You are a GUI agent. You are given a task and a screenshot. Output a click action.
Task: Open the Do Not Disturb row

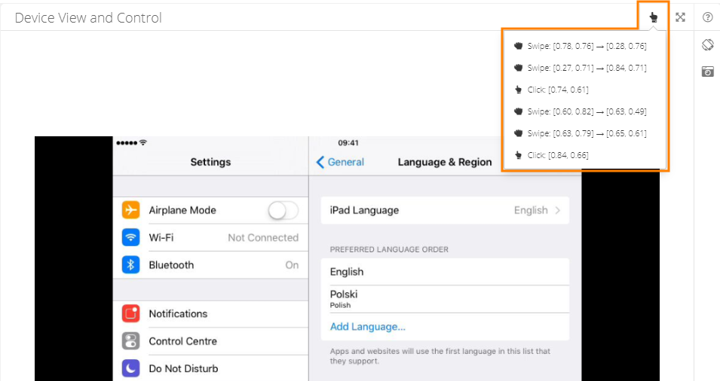pos(211,368)
